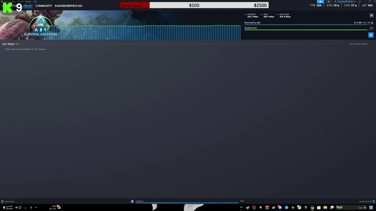Click ARK icon in bottom status bar
The width and height of the screenshot is (376, 211).
click(132, 201)
